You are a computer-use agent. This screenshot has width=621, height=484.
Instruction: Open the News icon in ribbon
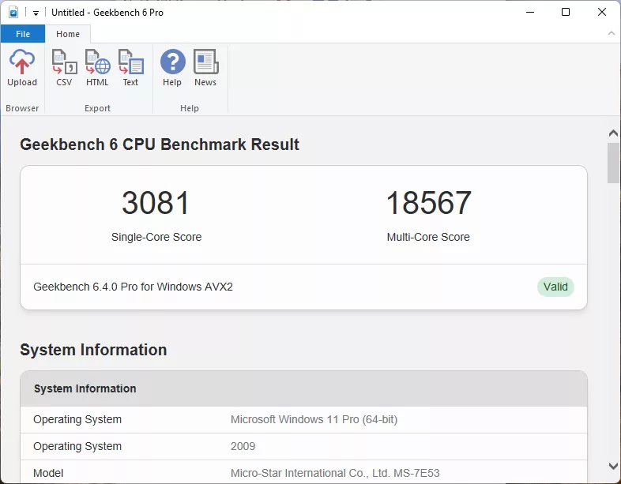click(x=205, y=68)
